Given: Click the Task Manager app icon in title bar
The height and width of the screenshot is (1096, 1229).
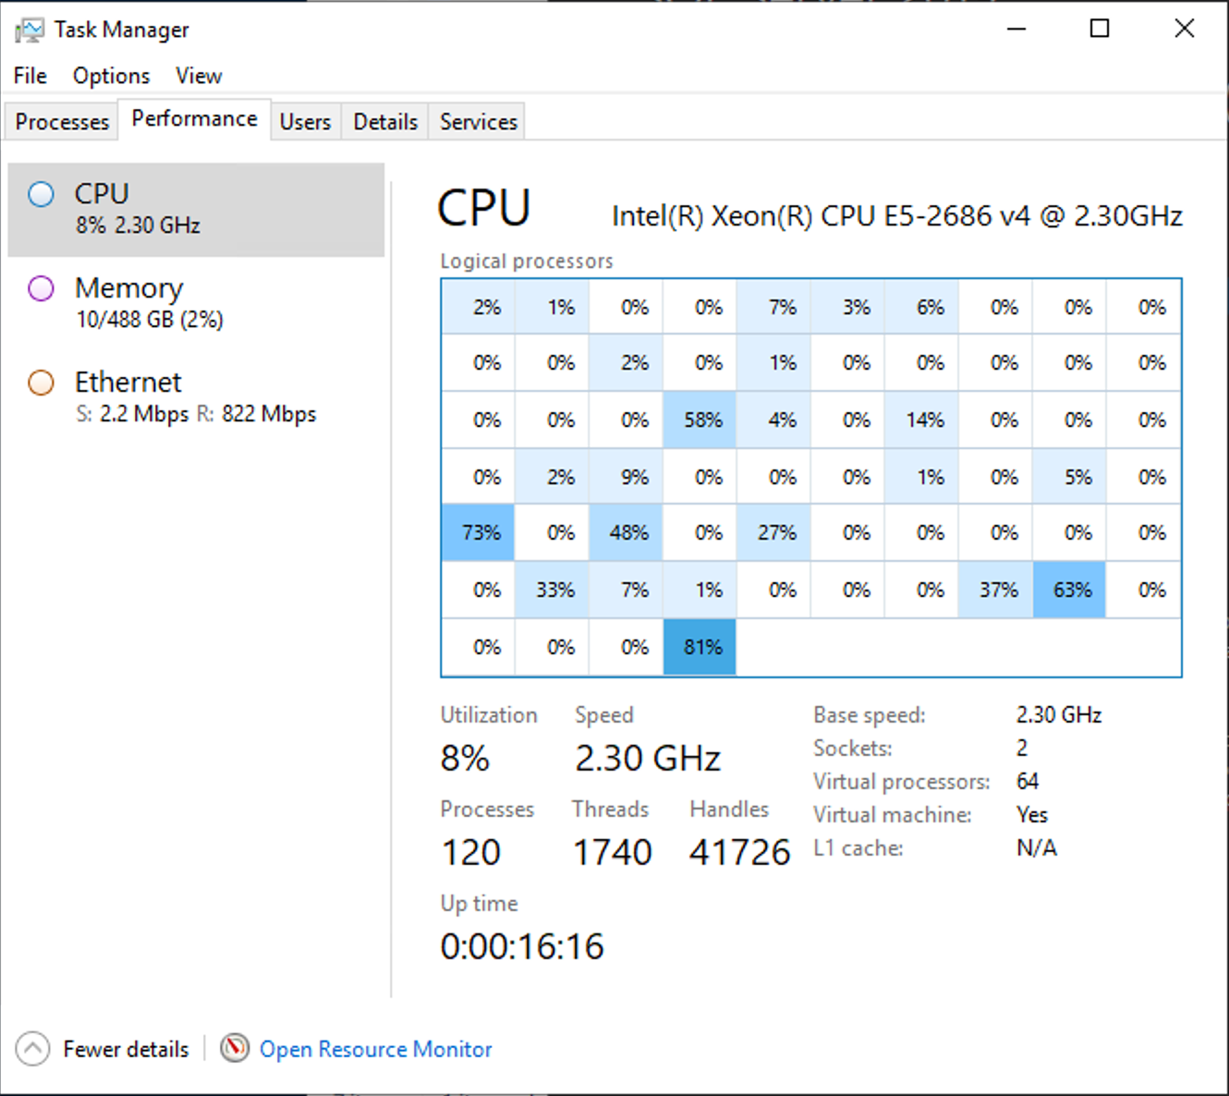Looking at the screenshot, I should (x=29, y=30).
